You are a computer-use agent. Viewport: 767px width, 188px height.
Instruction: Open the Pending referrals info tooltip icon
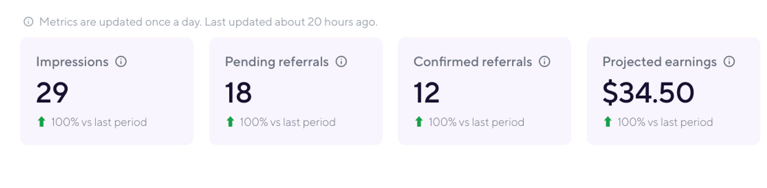tap(341, 62)
